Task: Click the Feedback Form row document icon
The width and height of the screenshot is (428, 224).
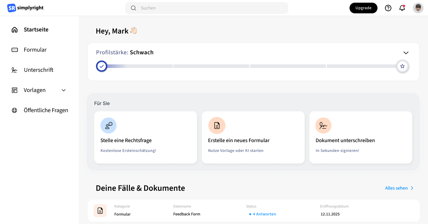Action: point(100,211)
